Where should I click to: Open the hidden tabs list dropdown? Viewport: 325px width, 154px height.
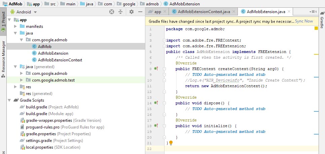(313, 12)
